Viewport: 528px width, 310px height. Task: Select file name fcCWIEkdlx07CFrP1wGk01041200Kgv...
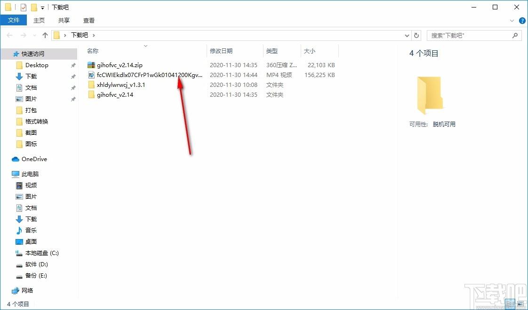[x=150, y=75]
